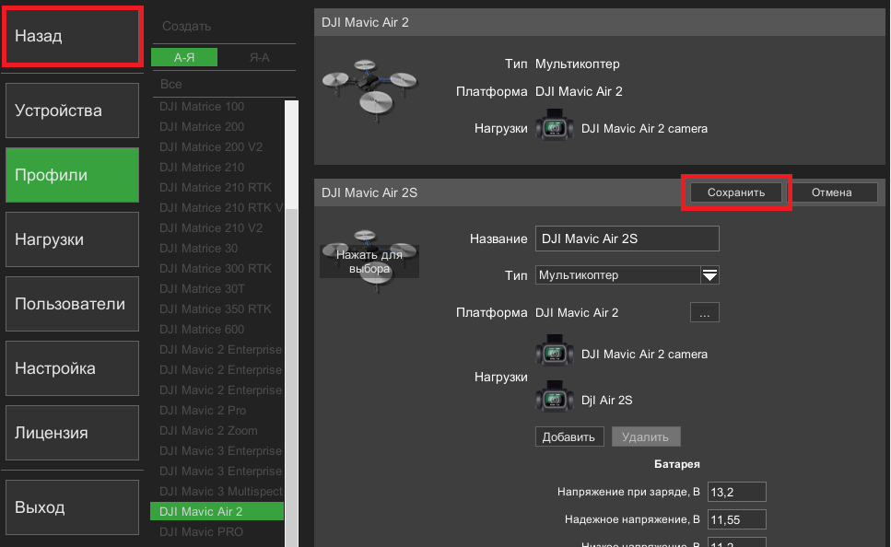Select DJI Matrice 300 RTK profile

click(x=217, y=269)
